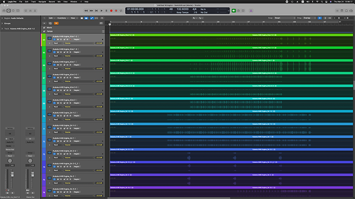Open the Toolbar button in the control bar
Screen dimensions: 355x199
pyautogui.click(x=18, y=11)
